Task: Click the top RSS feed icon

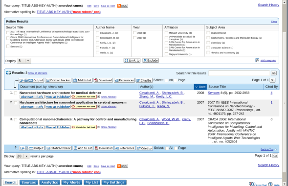Action: [123, 6]
